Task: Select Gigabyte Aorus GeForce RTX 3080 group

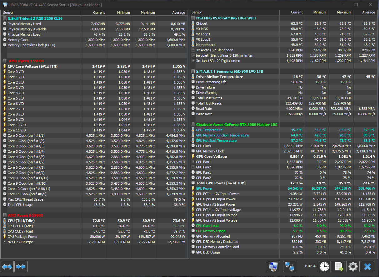Action: coord(283,125)
